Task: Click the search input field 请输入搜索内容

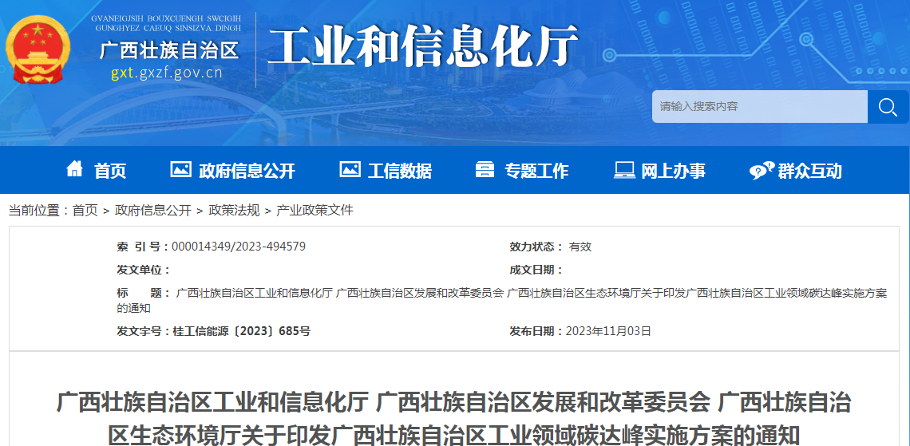Action: pos(758,107)
